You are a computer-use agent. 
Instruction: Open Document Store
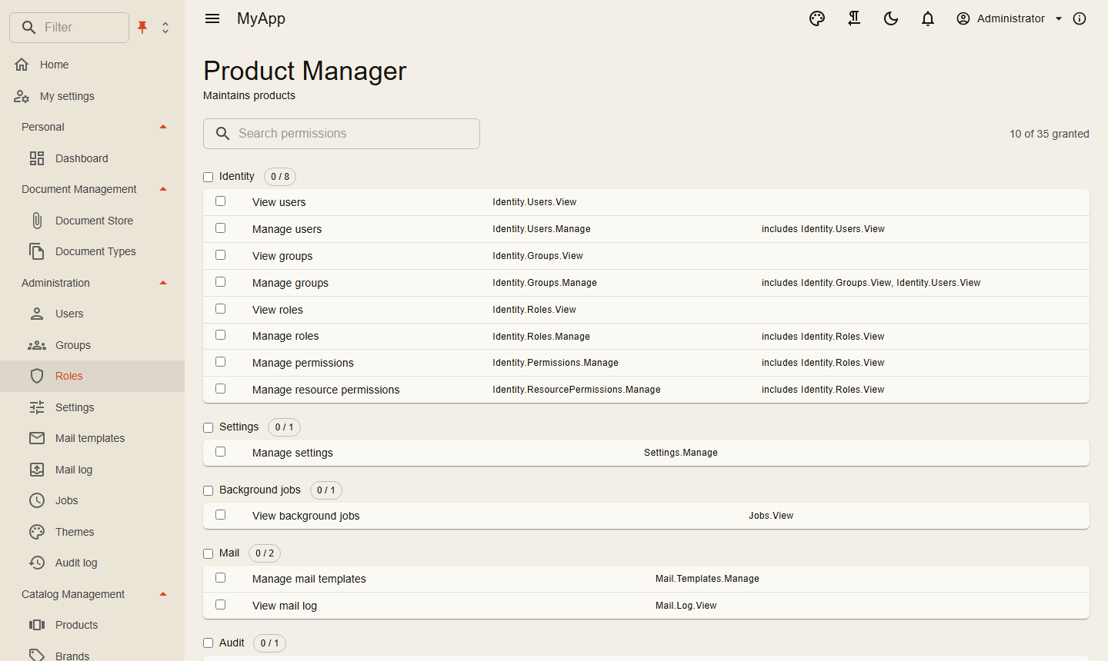(x=92, y=221)
